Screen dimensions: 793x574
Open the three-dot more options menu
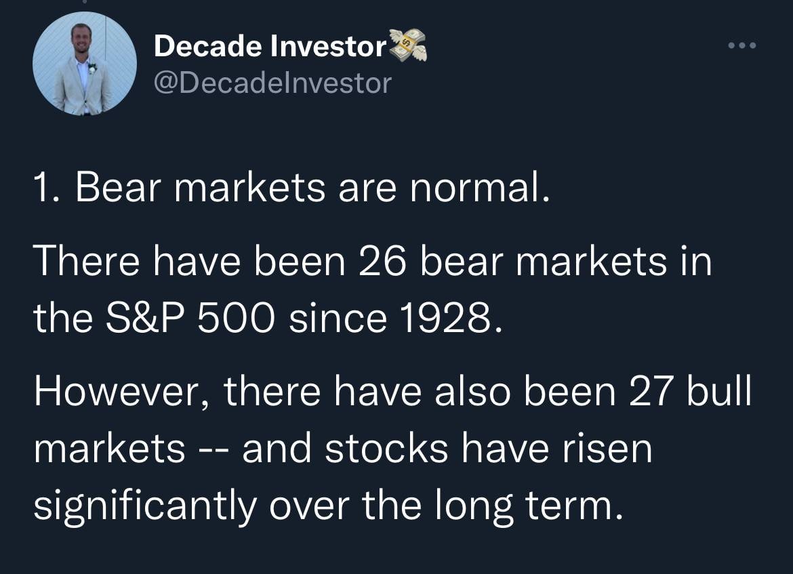[741, 46]
